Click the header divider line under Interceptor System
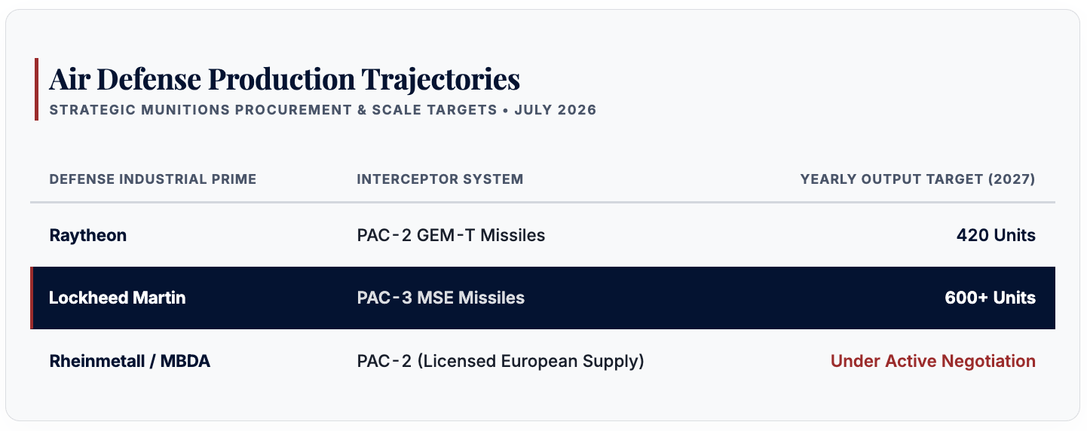Screen dimensions: 1087x431 (440, 203)
